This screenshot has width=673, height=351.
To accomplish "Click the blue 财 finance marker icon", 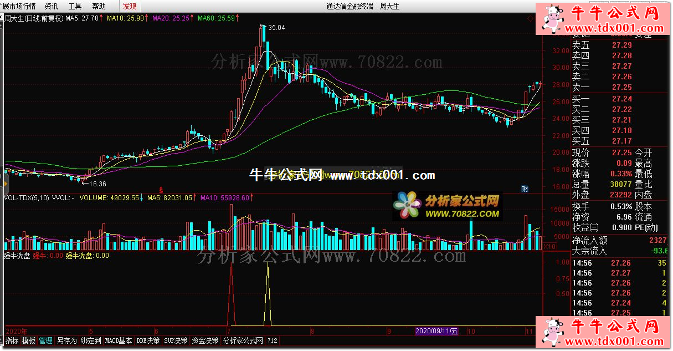I will pyautogui.click(x=525, y=189).
